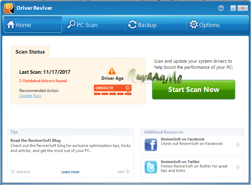Click 'Read the ReviverSoft Blog' tip title
This screenshot has width=251, height=185.
pos(36,141)
